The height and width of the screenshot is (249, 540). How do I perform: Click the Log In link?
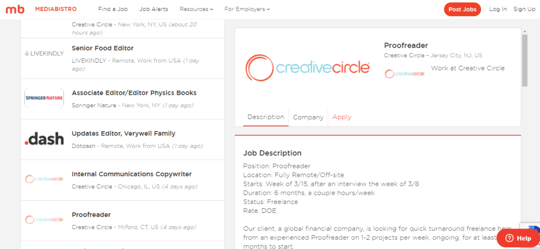click(x=498, y=9)
